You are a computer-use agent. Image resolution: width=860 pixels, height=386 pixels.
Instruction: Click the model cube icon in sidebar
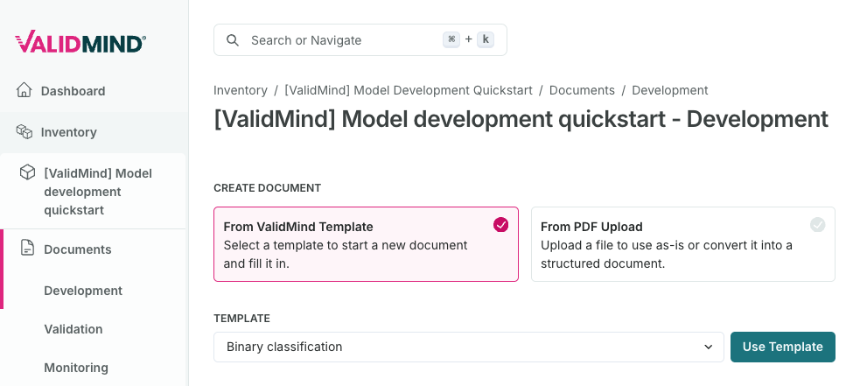(27, 173)
